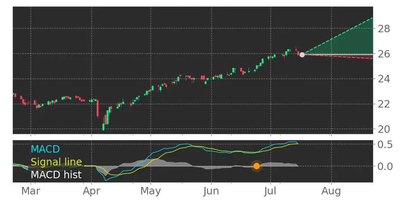Select the MACD hist legend label
This screenshot has height=201, width=402.
coord(56,175)
